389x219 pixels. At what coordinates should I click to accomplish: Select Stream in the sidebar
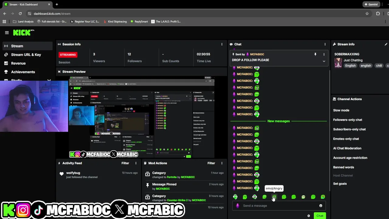click(27, 46)
